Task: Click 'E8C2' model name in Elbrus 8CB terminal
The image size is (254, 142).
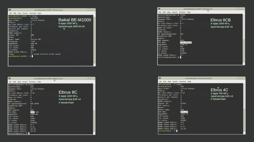Action: (x=182, y=40)
